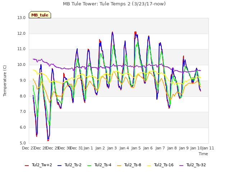The image size is (230, 172).
Task: Click the Tul2_Ts-16 legend label
Action: [x=164, y=165]
